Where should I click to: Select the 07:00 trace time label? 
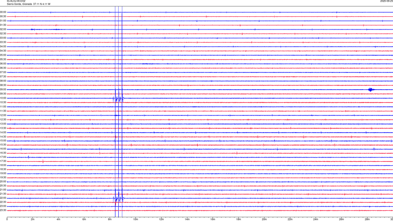(3, 72)
